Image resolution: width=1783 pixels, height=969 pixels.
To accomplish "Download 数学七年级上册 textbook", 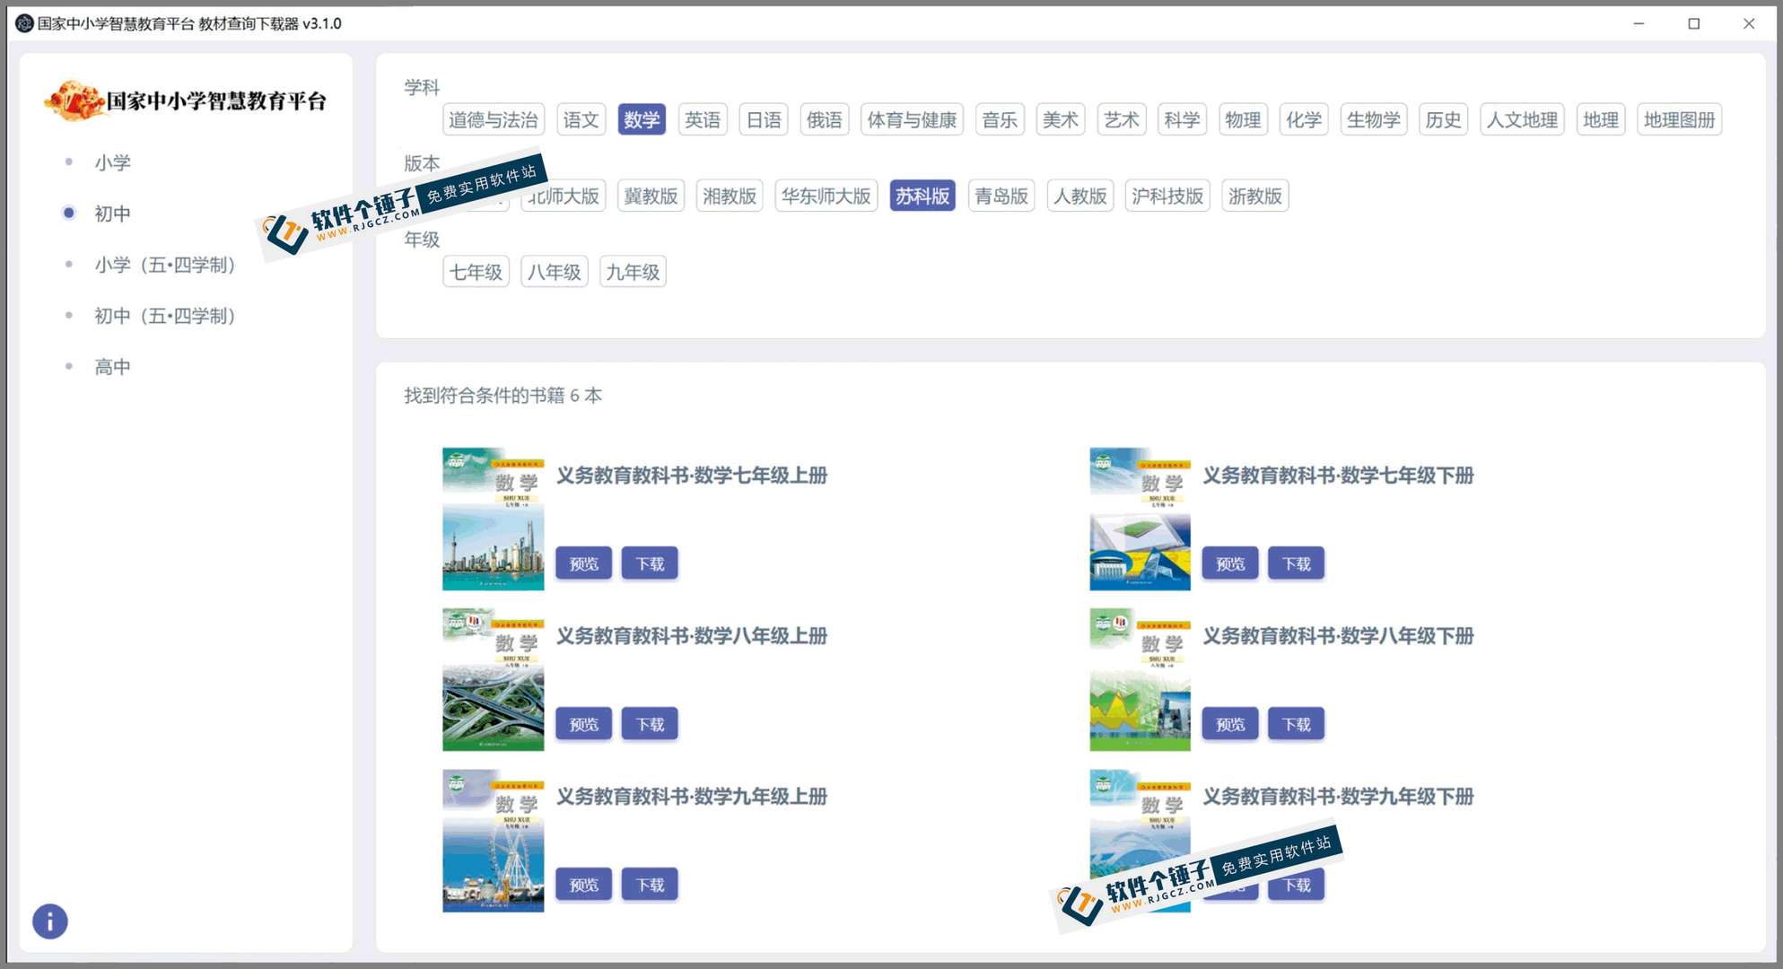I will pyautogui.click(x=650, y=563).
